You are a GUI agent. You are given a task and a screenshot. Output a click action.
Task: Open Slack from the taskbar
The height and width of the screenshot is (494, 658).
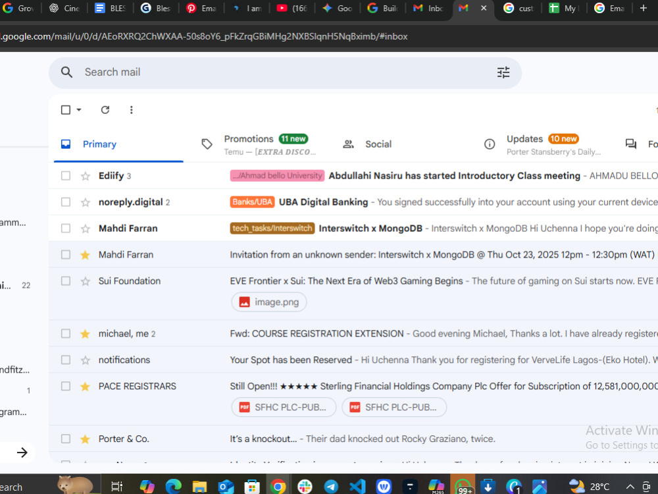pyautogui.click(x=305, y=487)
